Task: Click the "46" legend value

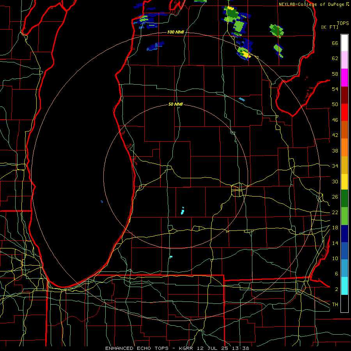Action: point(335,120)
